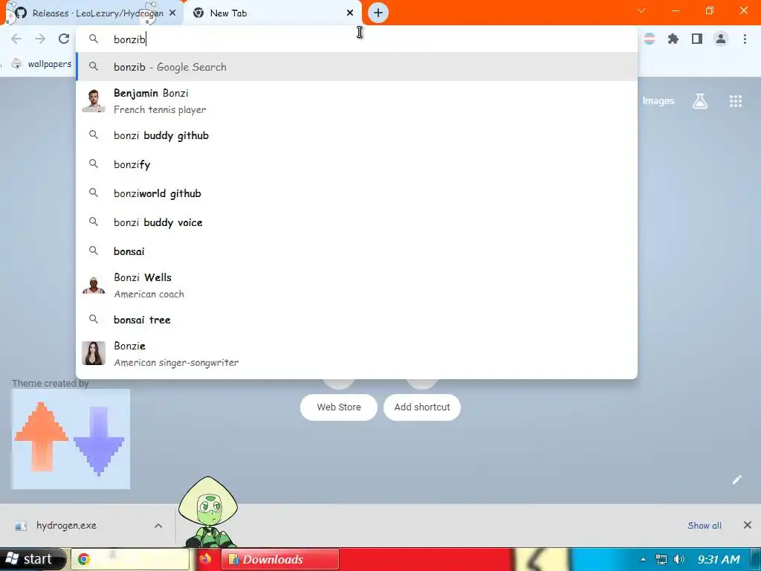Select the 'bonsai' suggestion

coord(357,251)
